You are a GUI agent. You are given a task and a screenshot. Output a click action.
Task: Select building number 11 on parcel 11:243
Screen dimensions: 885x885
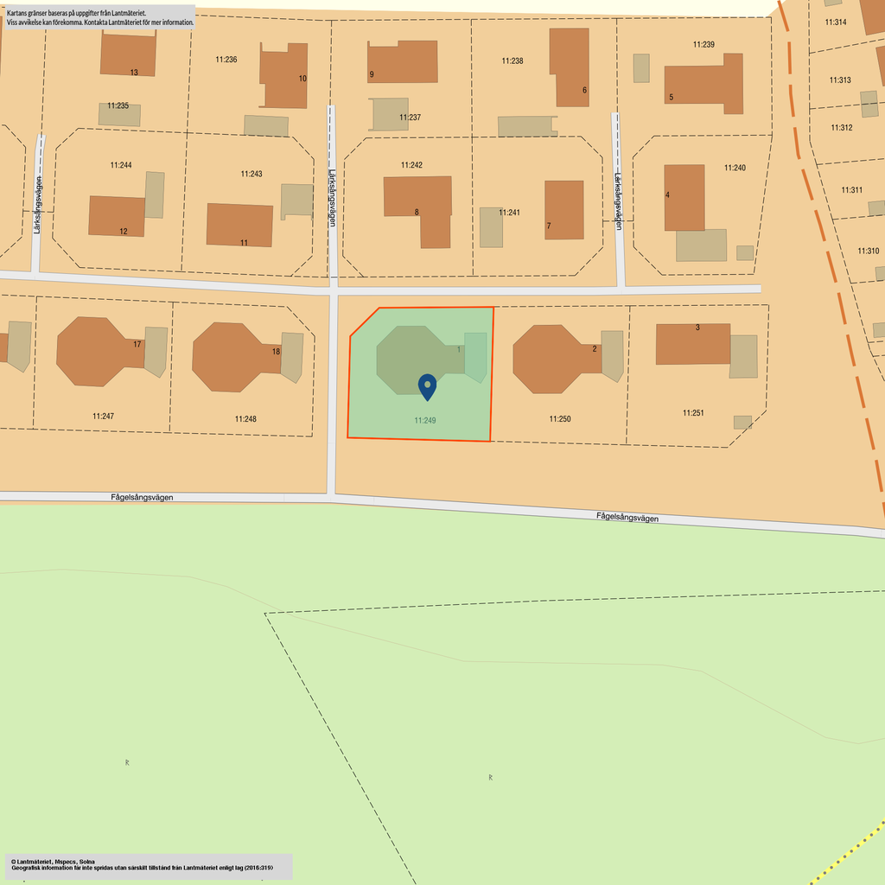point(239,225)
